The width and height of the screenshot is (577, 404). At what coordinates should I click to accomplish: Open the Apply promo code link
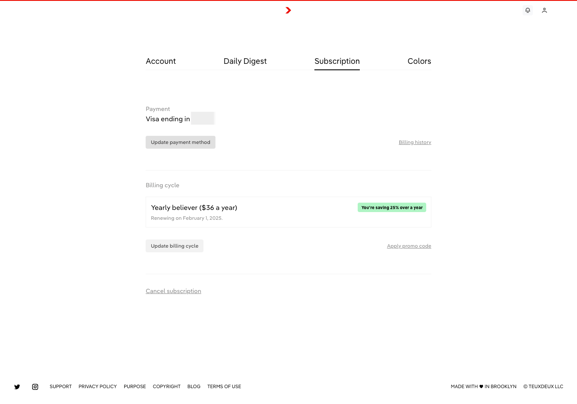[409, 246]
